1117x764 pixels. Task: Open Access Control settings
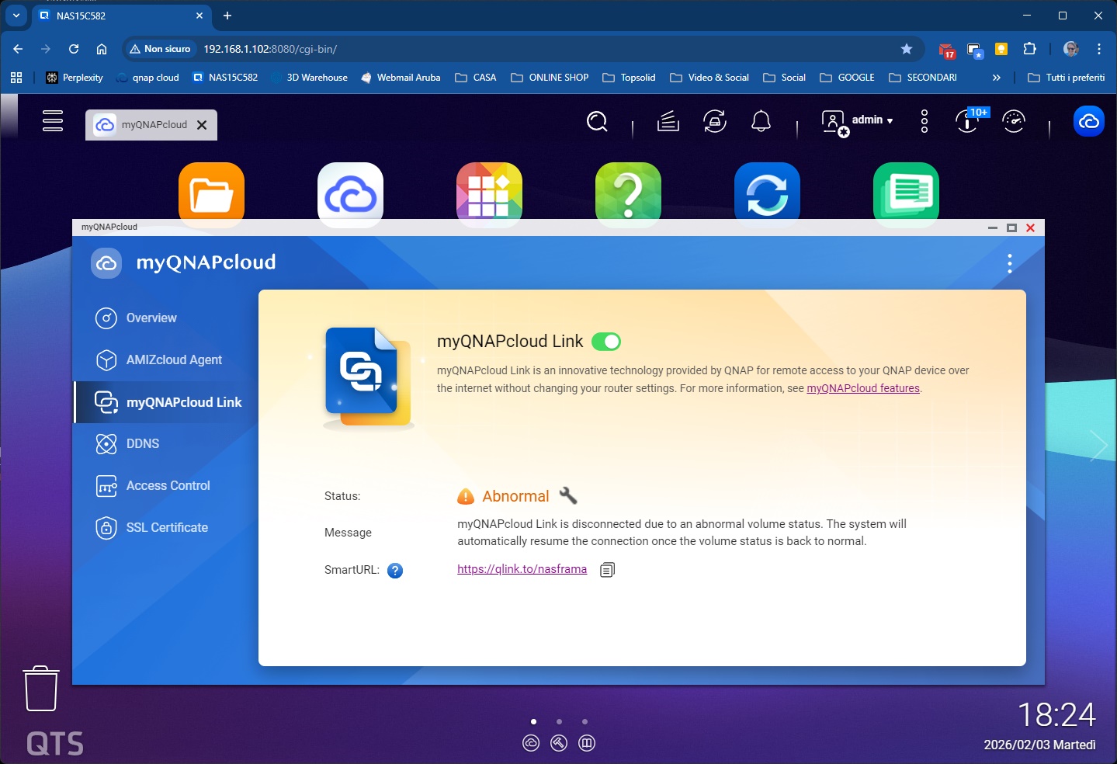coord(168,486)
